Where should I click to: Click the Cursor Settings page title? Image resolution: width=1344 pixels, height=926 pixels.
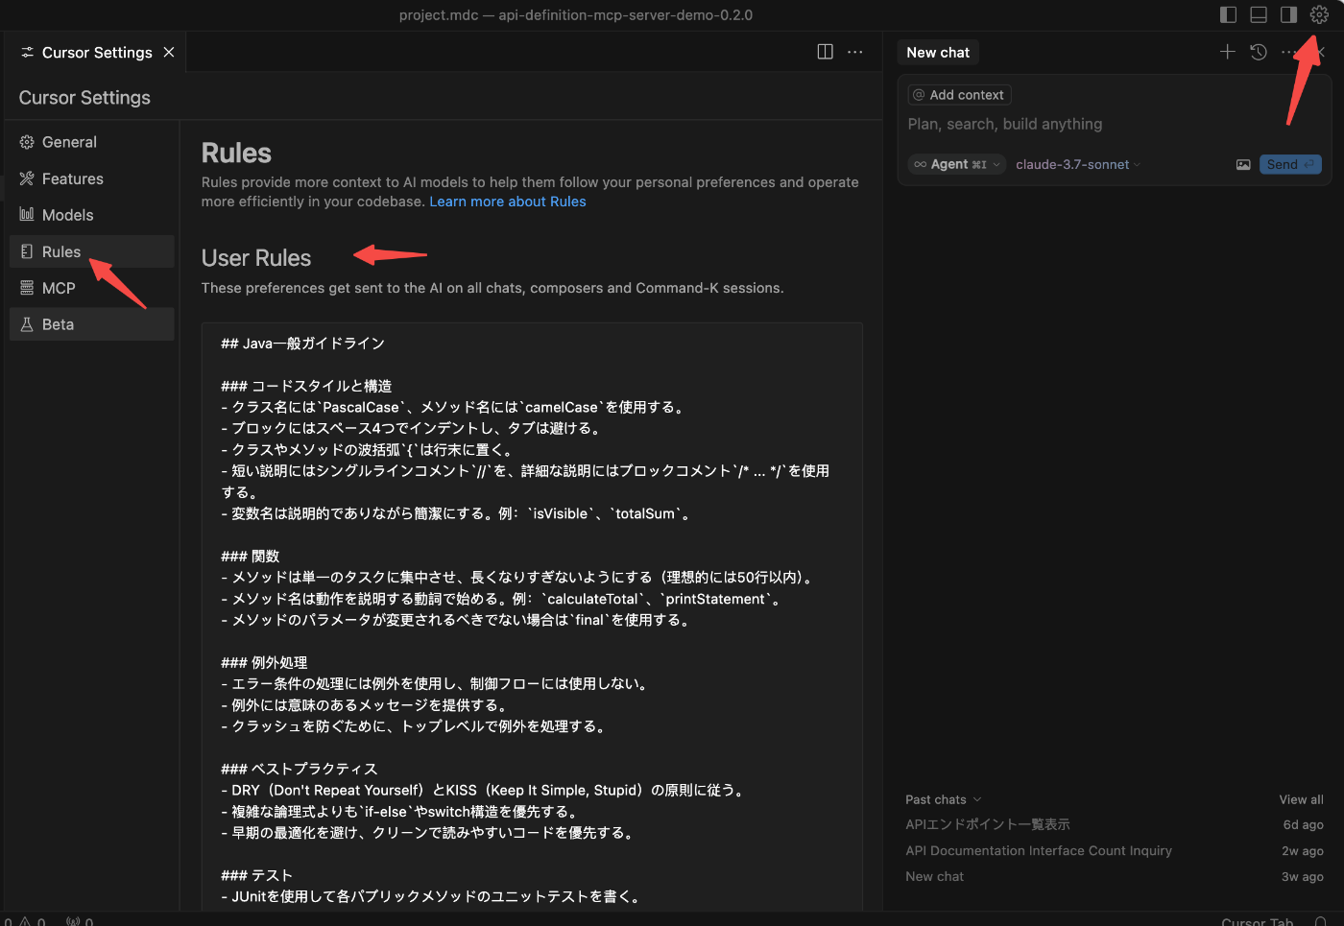tap(84, 98)
